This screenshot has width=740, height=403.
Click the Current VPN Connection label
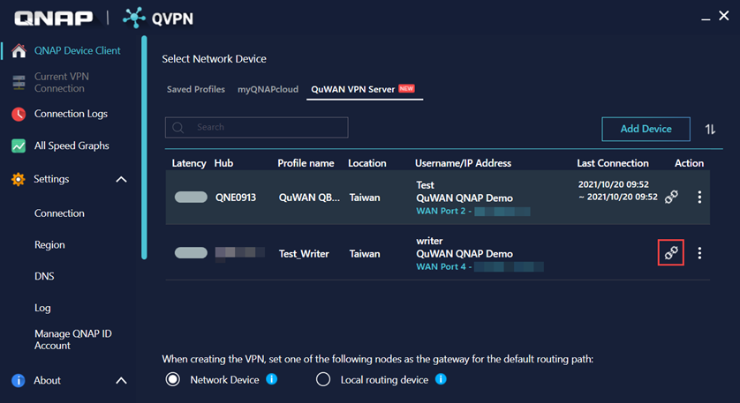pyautogui.click(x=61, y=83)
